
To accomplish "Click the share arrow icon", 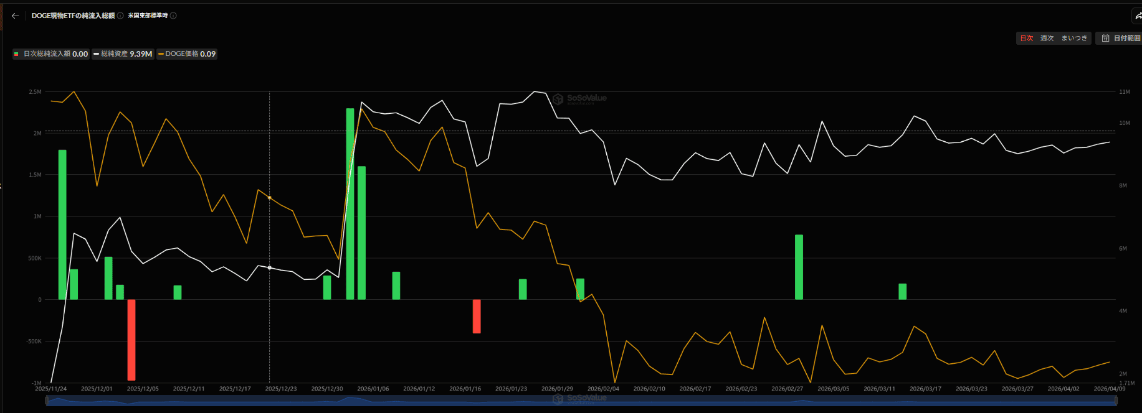I will [x=1137, y=16].
